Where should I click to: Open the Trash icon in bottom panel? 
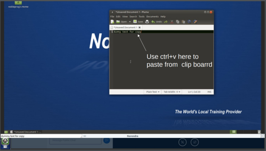pyautogui.click(x=259, y=132)
